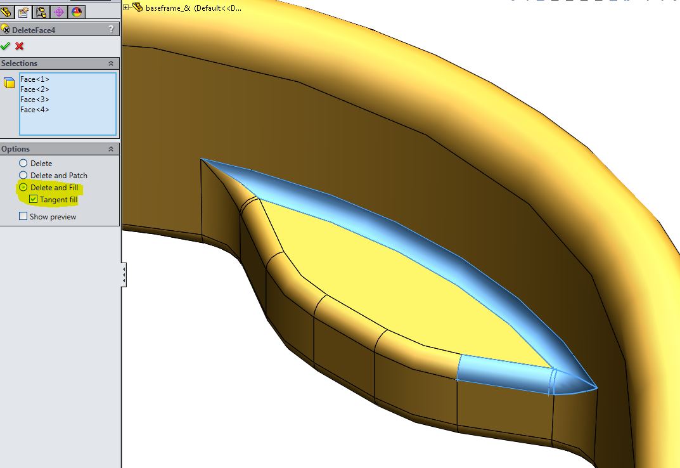Expand the baseframe_& flyout tree
This screenshot has width=680, height=468.
tap(125, 7)
